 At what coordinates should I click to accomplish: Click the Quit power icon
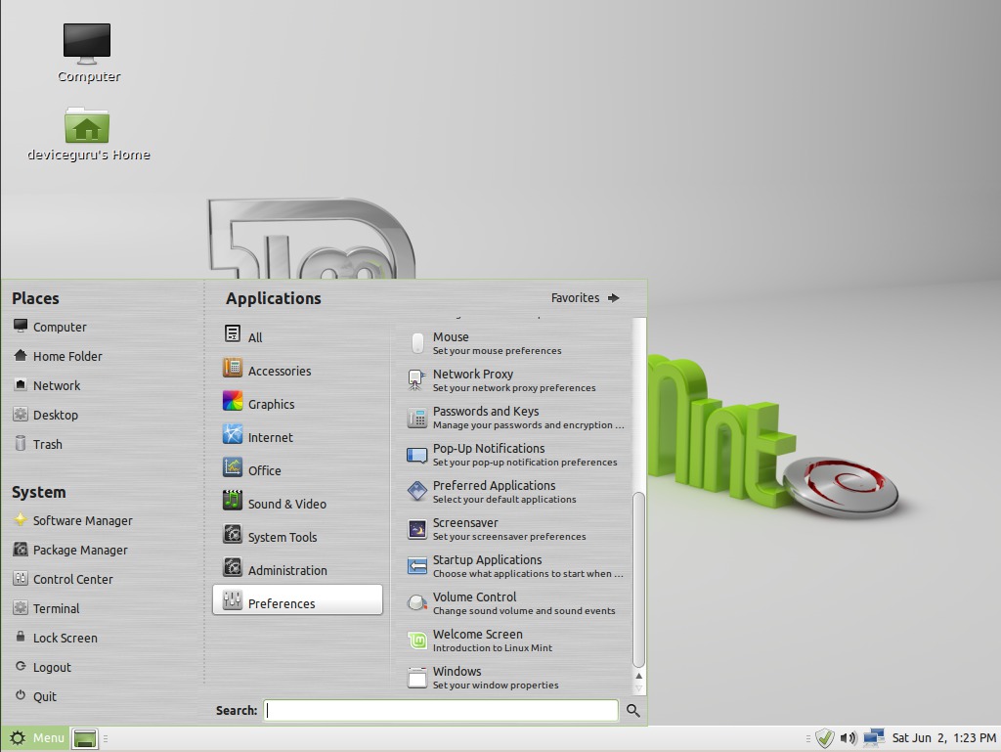21,695
